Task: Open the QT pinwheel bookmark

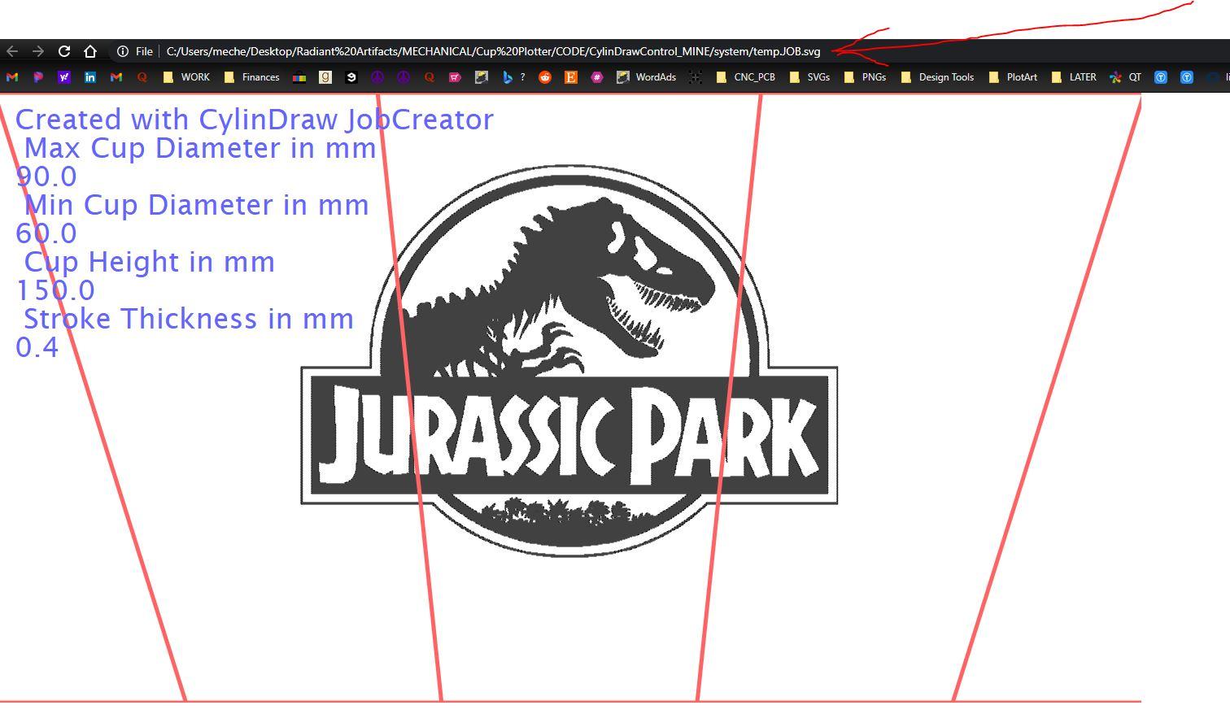Action: 1126,77
